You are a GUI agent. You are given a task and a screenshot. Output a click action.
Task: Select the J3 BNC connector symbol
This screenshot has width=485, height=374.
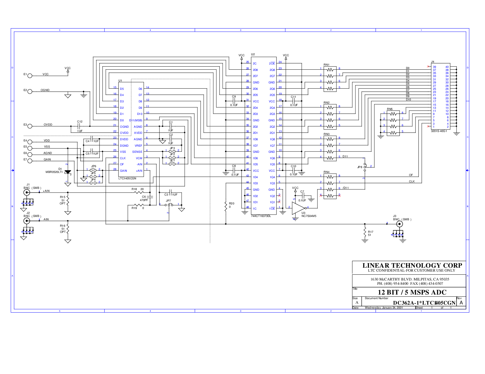click(x=399, y=224)
